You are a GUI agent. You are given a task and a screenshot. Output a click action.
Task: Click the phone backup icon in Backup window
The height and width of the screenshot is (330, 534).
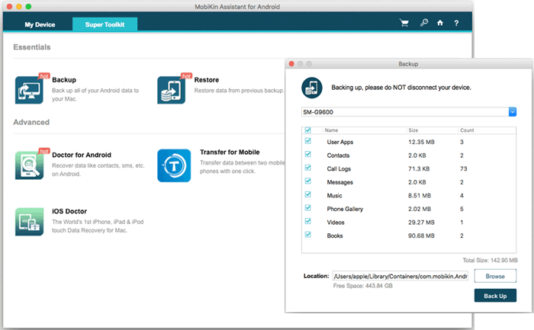[311, 88]
